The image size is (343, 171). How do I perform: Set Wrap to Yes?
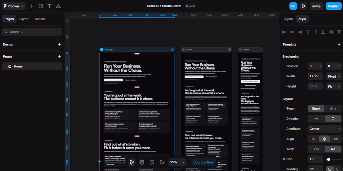(316, 149)
